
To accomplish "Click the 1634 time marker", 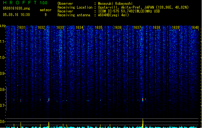I will coord(80,28).
